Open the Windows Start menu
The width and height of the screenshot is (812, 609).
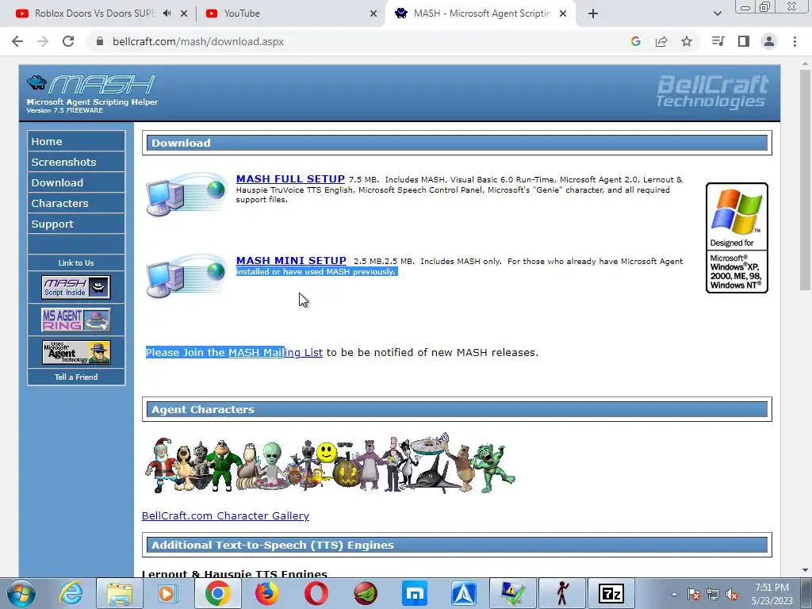[21, 593]
